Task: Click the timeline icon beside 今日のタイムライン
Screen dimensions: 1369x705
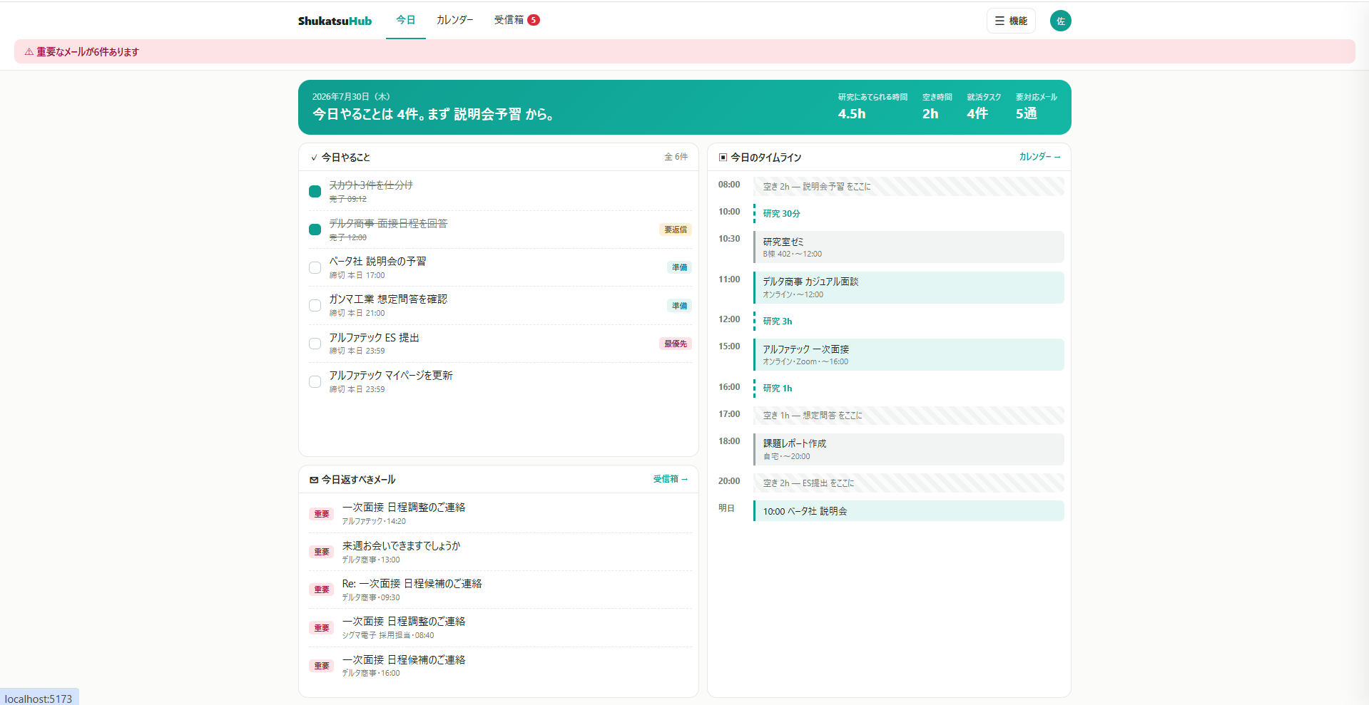Action: click(723, 158)
